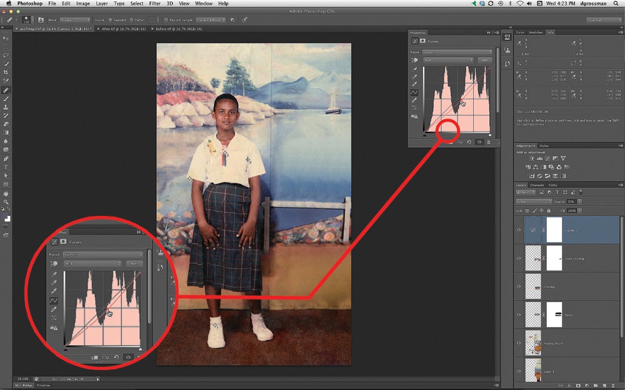Create a new layer
The image size is (625, 390).
(604, 386)
